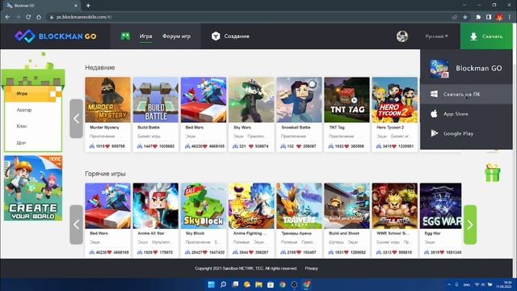Open File Explorer from the taskbar
The image size is (517, 291).
(x=258, y=285)
